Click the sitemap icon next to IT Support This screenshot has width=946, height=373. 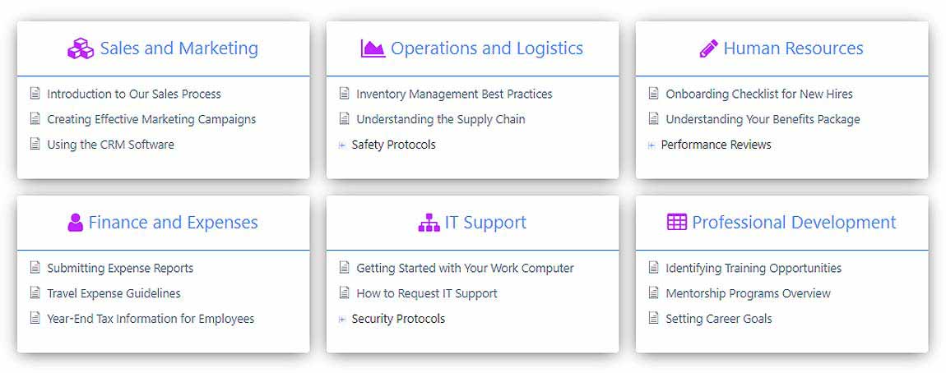pyautogui.click(x=429, y=223)
